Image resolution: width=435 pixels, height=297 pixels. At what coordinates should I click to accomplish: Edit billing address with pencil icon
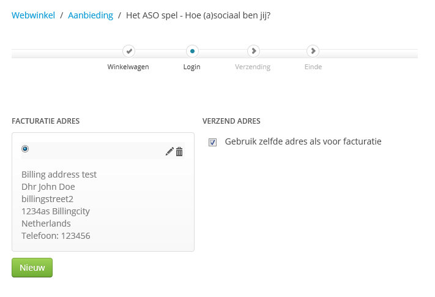click(x=169, y=151)
